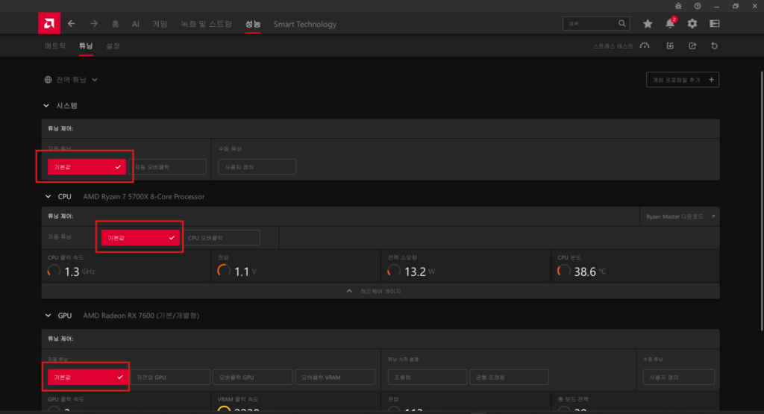Select 기본값 for CPU auto tuning
Image resolution: width=764 pixels, height=414 pixels.
pos(140,238)
